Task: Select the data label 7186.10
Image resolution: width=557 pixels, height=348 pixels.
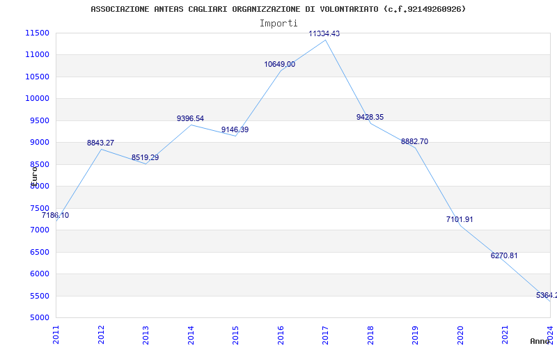Action: click(x=55, y=215)
